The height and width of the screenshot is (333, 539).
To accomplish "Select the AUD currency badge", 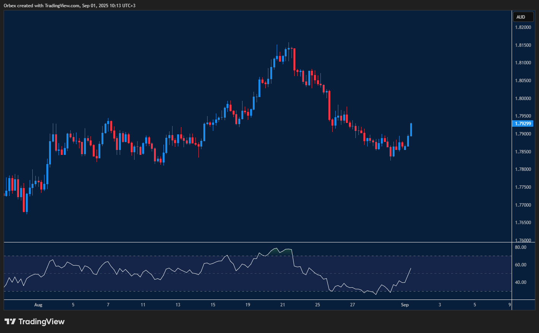I will 523,17.
